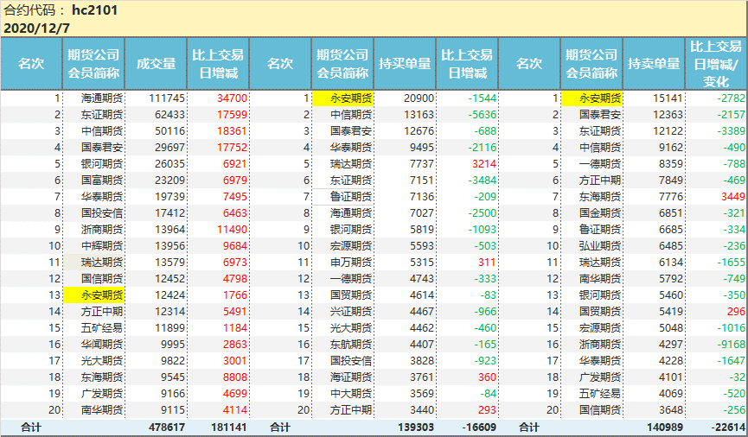Click the red value 3214
The image size is (748, 437).
click(x=484, y=164)
